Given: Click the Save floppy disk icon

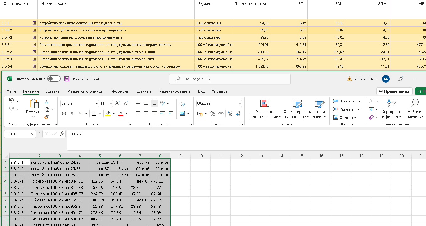Looking at the screenshot, I should 67,79.
